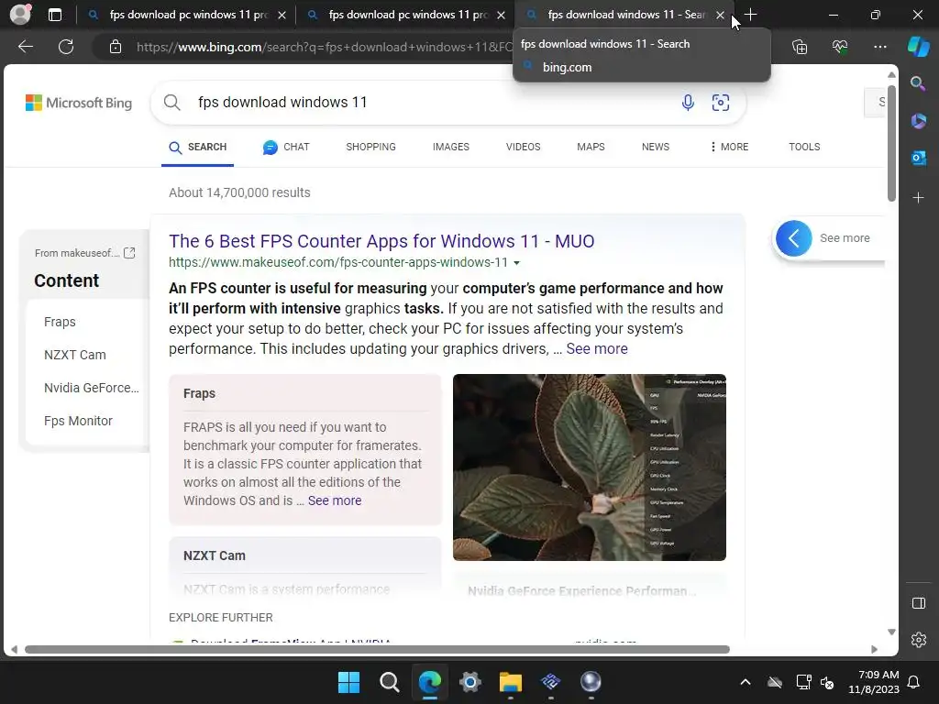The width and height of the screenshot is (939, 704).
Task: Jump to Nvidia GeForce content item
Action: coord(91,388)
